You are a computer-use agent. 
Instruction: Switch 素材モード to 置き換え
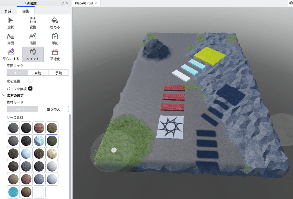click(x=53, y=109)
